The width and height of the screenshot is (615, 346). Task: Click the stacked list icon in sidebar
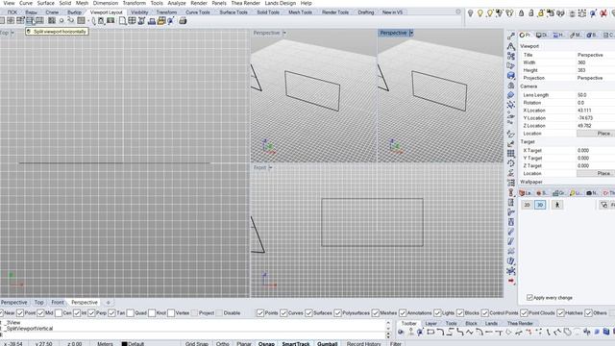[x=510, y=183]
